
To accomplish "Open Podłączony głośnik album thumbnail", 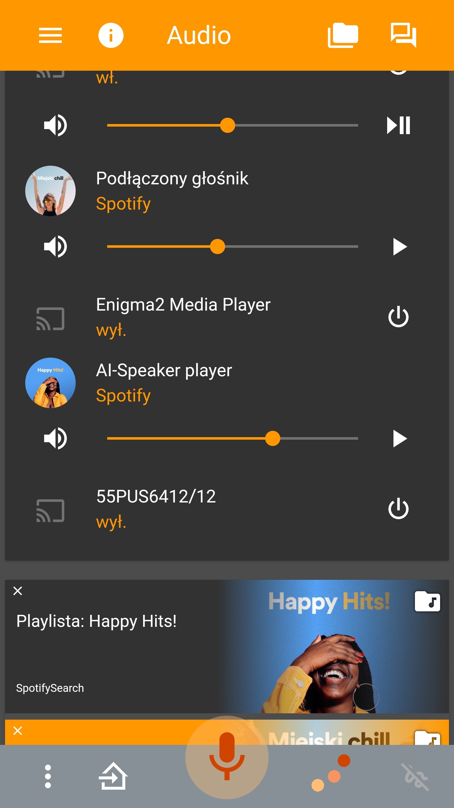I will tap(50, 191).
